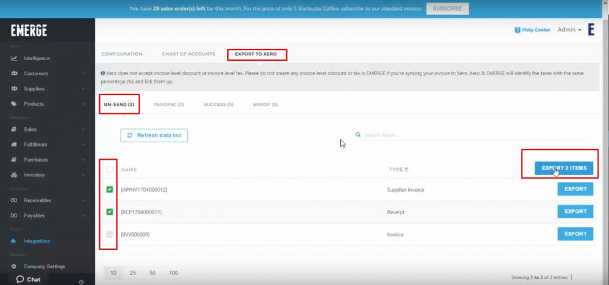Check the INV000009 checkbox
This screenshot has width=609, height=285.
click(110, 234)
